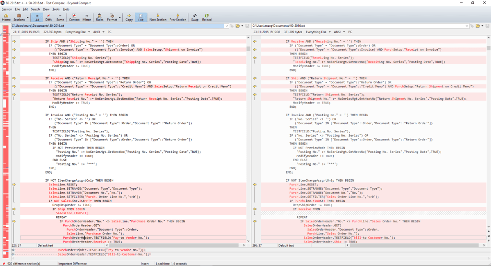Open the Tools menu
The image size is (491, 266).
coord(56,9)
